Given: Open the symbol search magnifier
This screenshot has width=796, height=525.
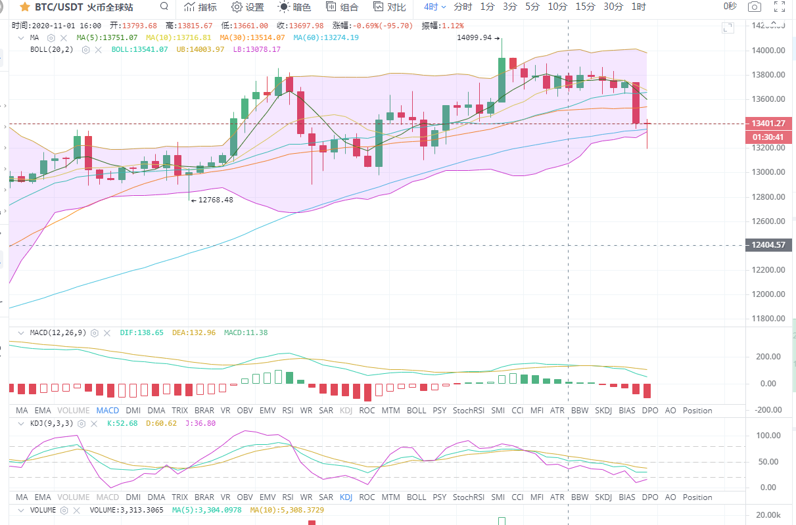Looking at the screenshot, I should (164, 7).
